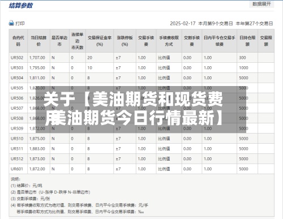Viewport: 283px width, 219px height.
Task: Select contract code UR506
Action: pyautogui.click(x=17, y=98)
